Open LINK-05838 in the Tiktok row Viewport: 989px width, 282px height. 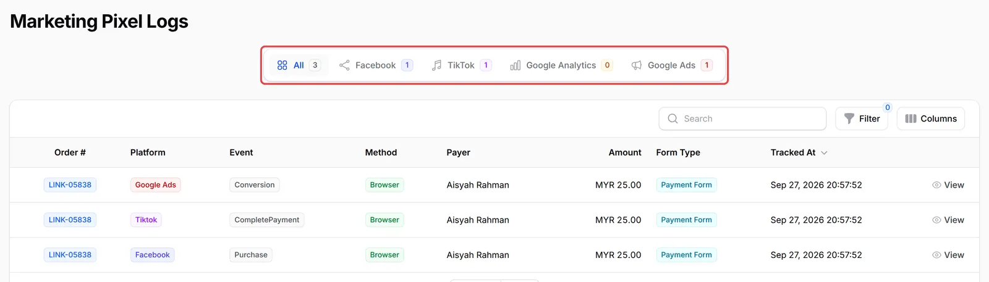point(70,220)
